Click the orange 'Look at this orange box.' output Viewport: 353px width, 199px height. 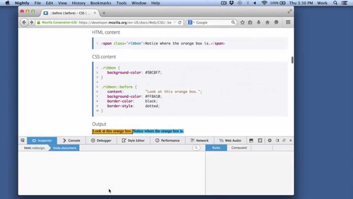point(112,131)
